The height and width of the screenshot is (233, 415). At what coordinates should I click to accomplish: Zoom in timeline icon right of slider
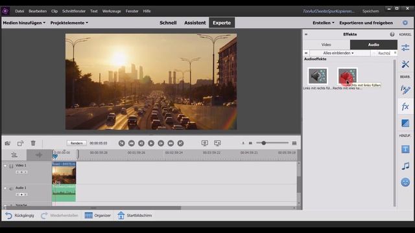(294, 143)
